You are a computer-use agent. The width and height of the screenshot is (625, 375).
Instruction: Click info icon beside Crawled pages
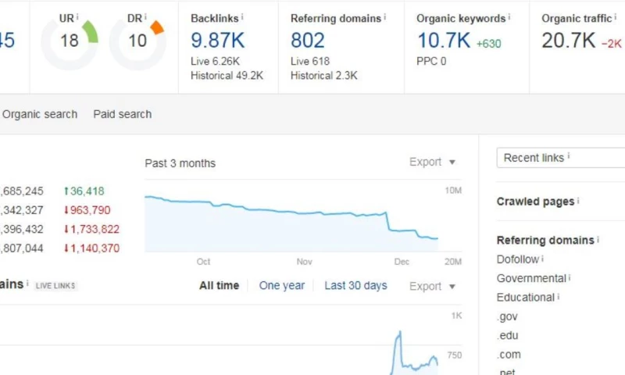tap(578, 202)
